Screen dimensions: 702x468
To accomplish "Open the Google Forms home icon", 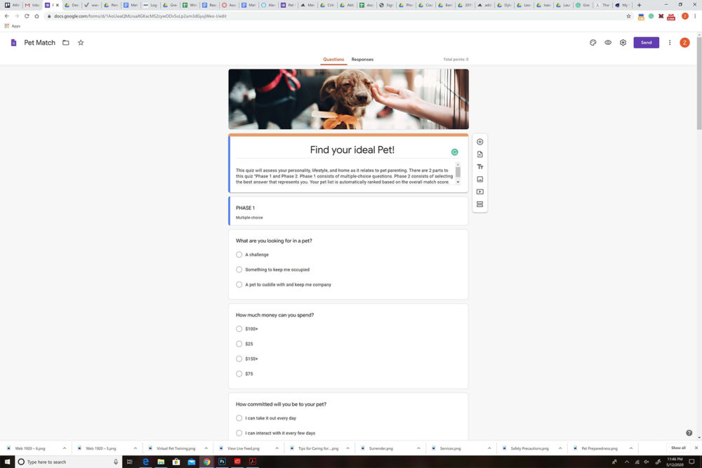I will click(x=13, y=43).
